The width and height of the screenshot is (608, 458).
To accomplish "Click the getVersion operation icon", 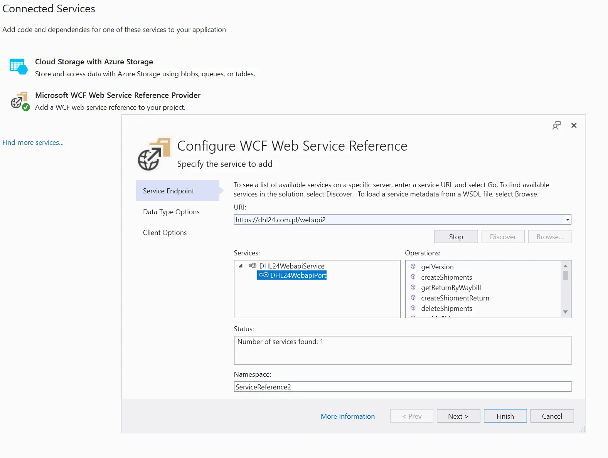I will pyautogui.click(x=413, y=267).
